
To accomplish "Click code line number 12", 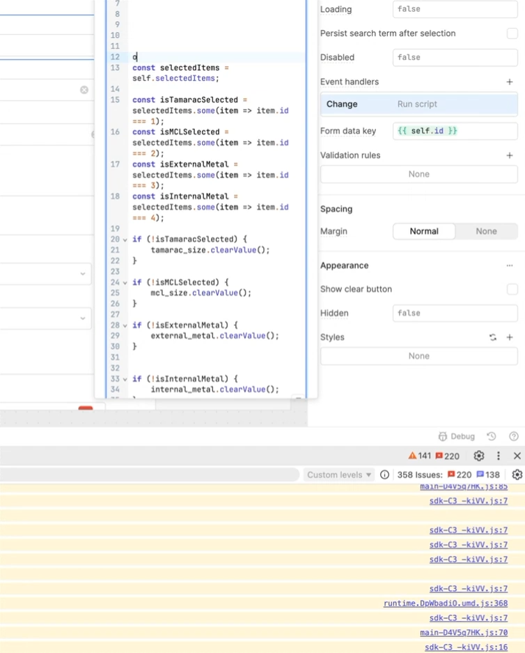I will tap(115, 57).
